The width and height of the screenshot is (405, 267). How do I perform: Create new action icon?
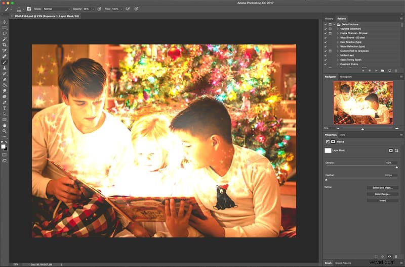coord(389,71)
